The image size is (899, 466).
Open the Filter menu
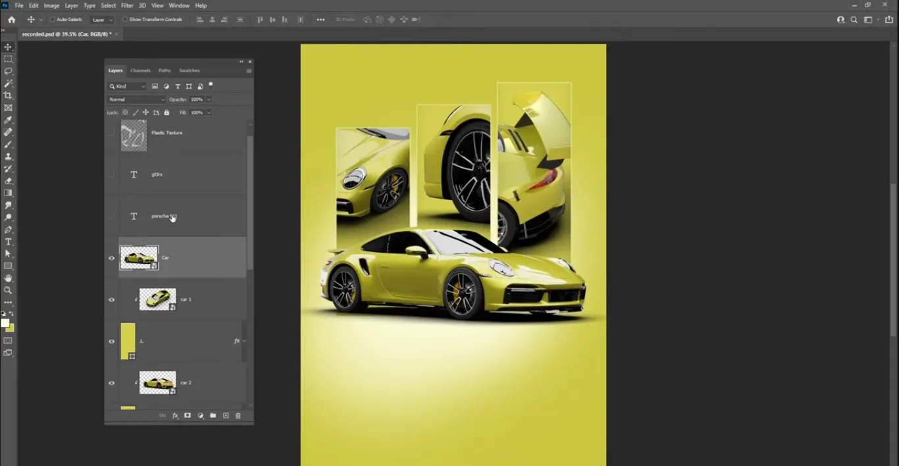(127, 5)
